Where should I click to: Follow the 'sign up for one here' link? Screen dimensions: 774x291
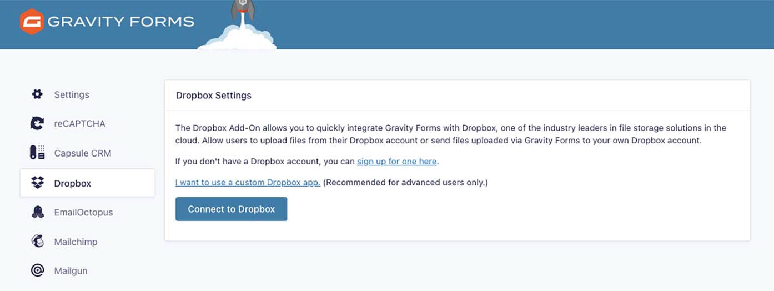coord(397,162)
